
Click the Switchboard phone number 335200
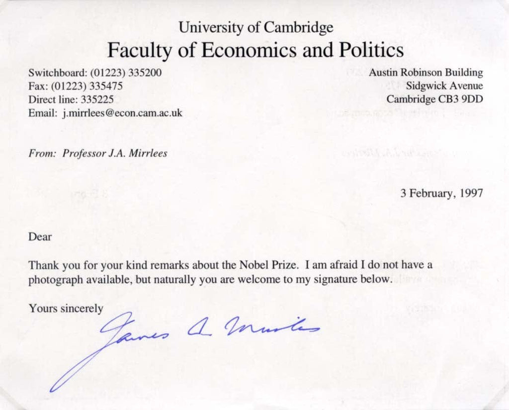(145, 73)
